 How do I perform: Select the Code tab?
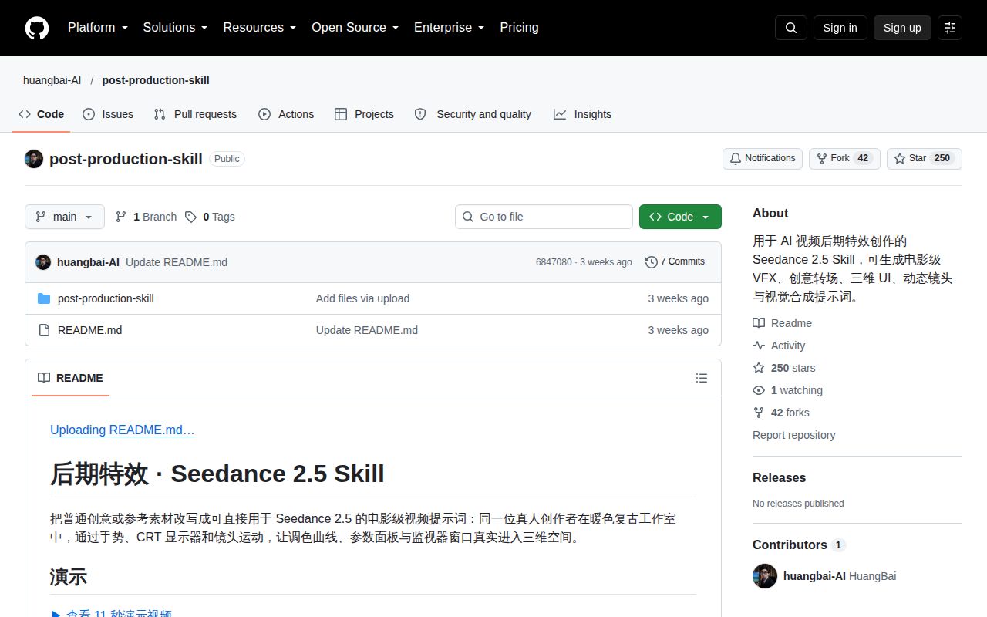42,114
